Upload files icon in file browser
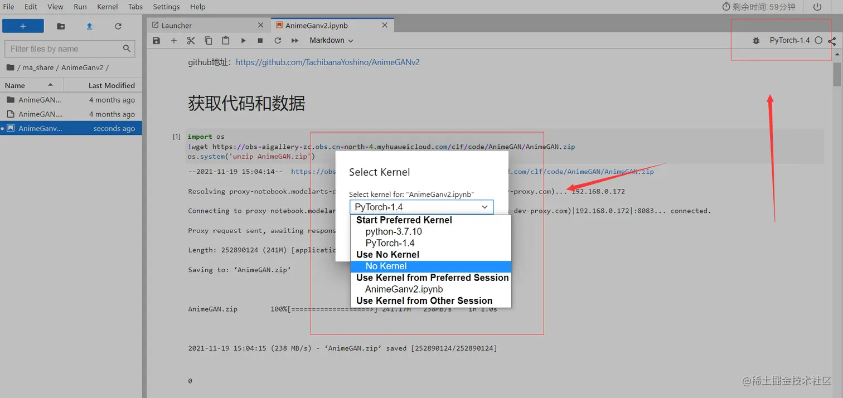The width and height of the screenshot is (843, 398). click(89, 26)
